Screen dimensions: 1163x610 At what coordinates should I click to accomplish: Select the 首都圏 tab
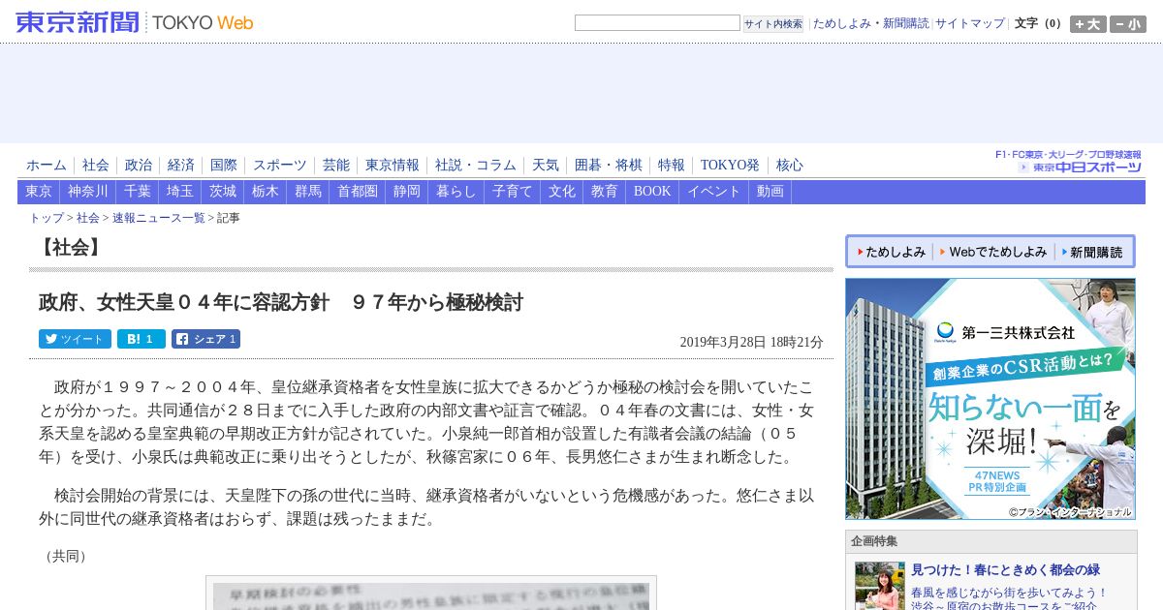[x=358, y=192]
